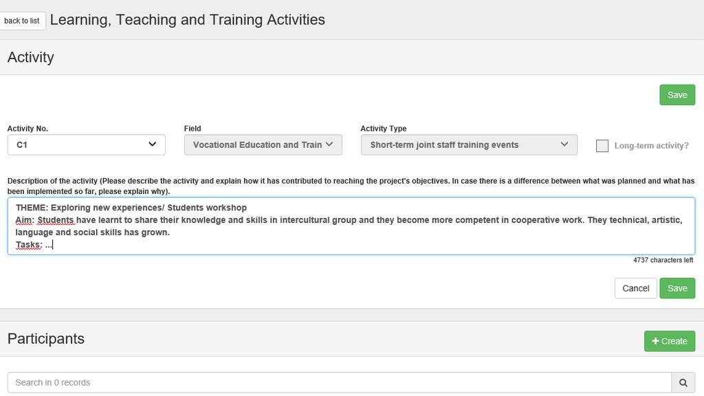Click inside the activity description textarea
Viewport: 704px width, 396px height.
tap(351, 225)
